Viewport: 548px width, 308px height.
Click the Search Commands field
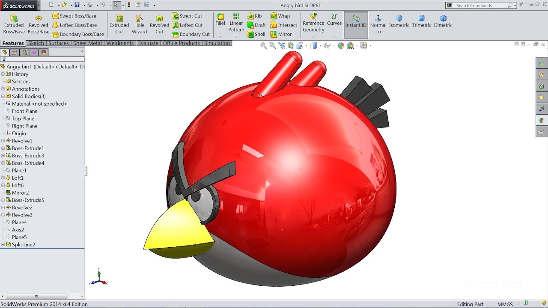coord(481,5)
